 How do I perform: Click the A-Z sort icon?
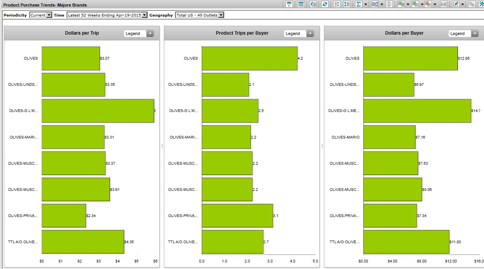click(x=337, y=4)
